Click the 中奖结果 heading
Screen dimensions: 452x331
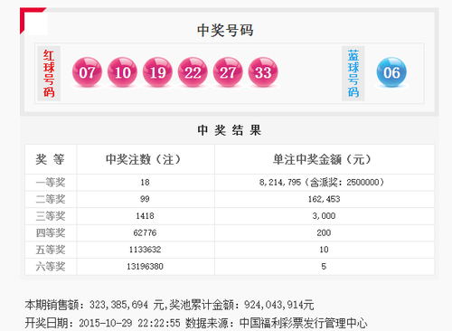tap(230, 130)
